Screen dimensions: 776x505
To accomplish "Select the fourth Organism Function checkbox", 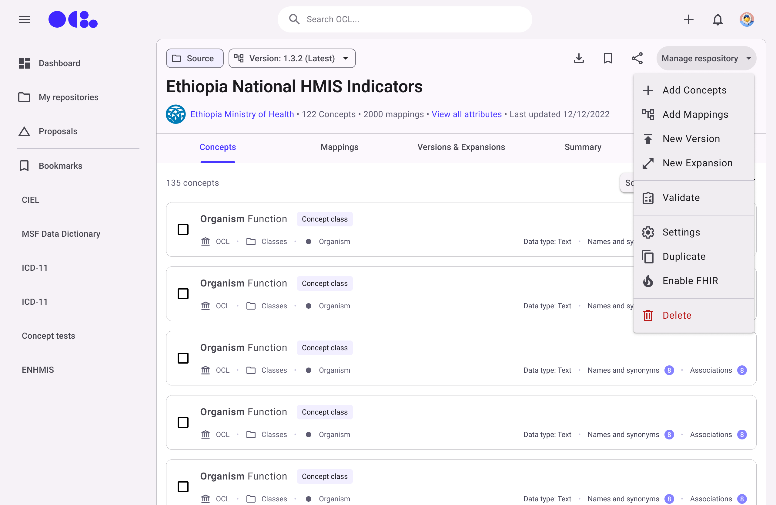I will pyautogui.click(x=183, y=422).
